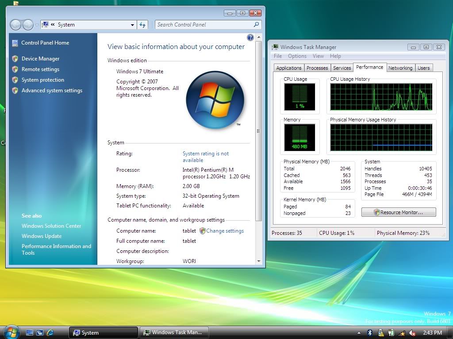Click the shield icon next to Device Manager

click(15, 59)
